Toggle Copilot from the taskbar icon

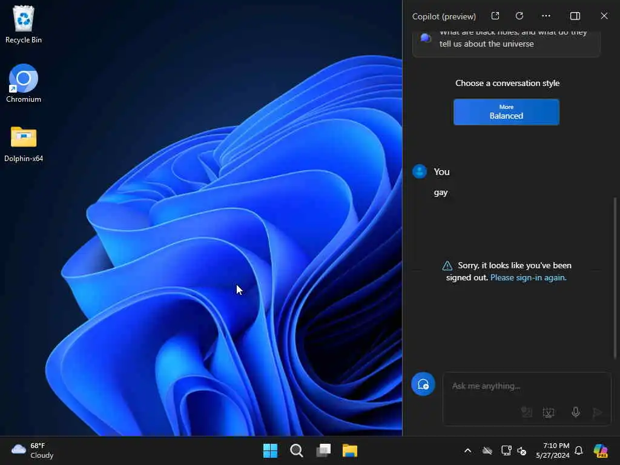[601, 450]
